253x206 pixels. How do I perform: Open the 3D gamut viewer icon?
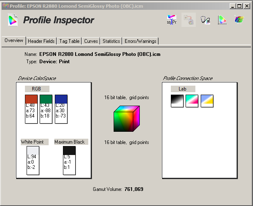pos(239,20)
